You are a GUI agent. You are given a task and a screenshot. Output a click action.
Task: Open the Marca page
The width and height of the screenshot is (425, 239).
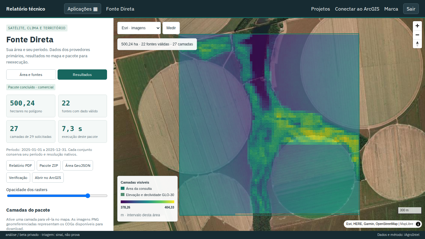(x=391, y=9)
